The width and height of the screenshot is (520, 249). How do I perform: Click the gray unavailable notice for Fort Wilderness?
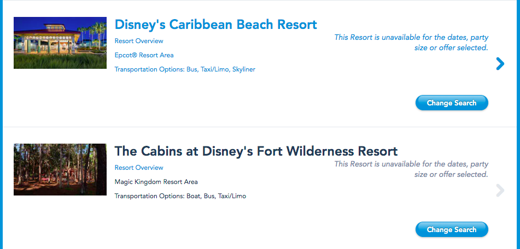pos(411,169)
